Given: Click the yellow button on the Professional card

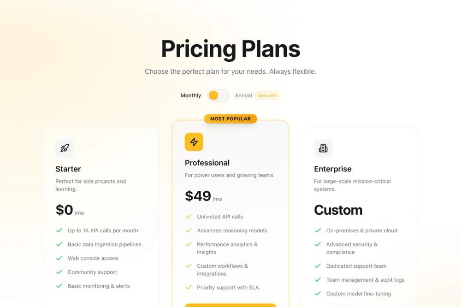Looking at the screenshot, I should pos(230,305).
